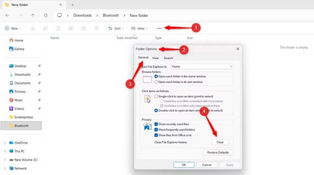Screen dimensions: 314x175
Task: Uncheck Show recently used files
Action: point(156,124)
